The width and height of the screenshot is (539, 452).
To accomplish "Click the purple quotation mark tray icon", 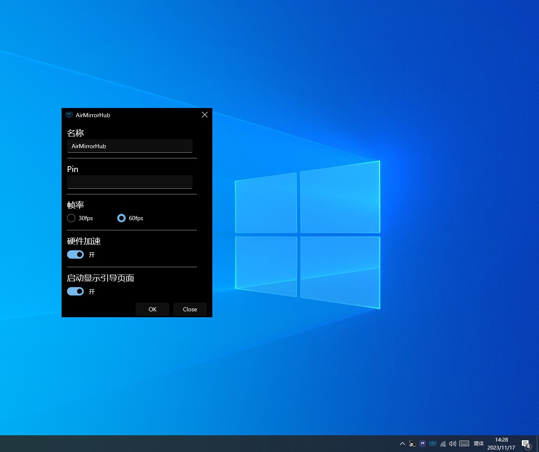I will point(423,444).
